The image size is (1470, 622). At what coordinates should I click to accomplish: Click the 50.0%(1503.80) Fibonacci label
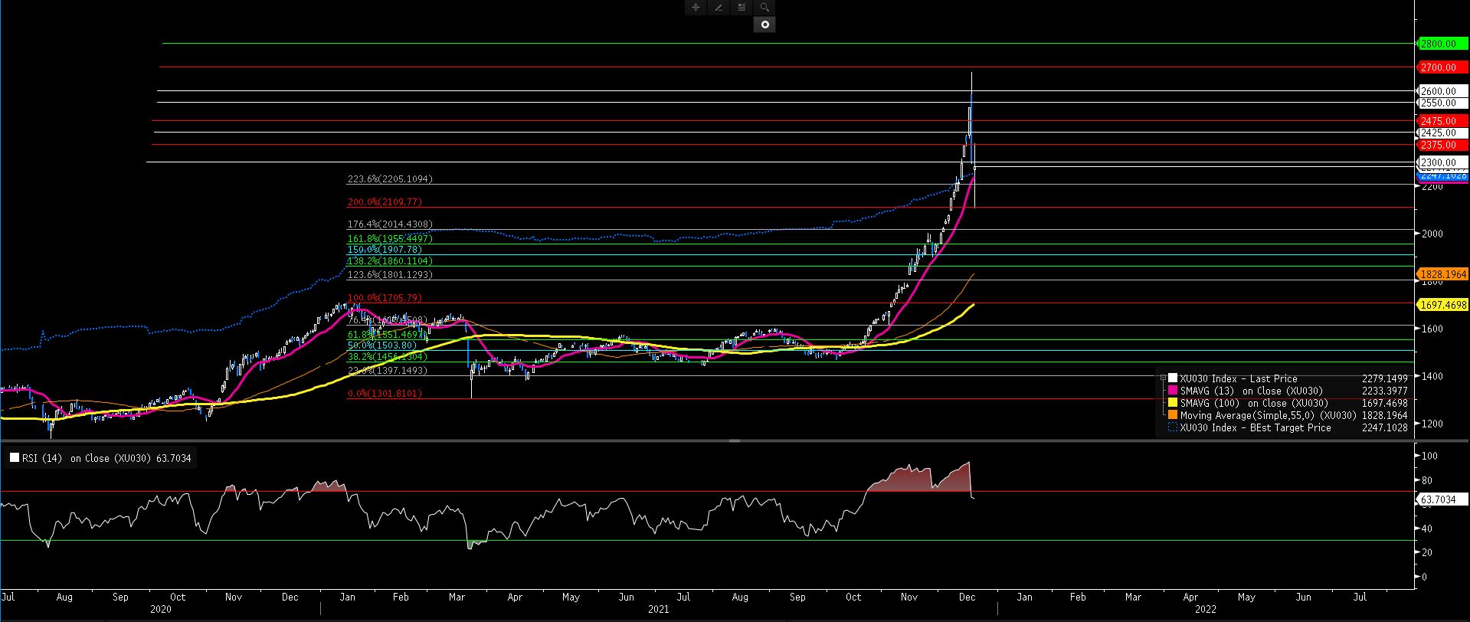pyautogui.click(x=382, y=345)
